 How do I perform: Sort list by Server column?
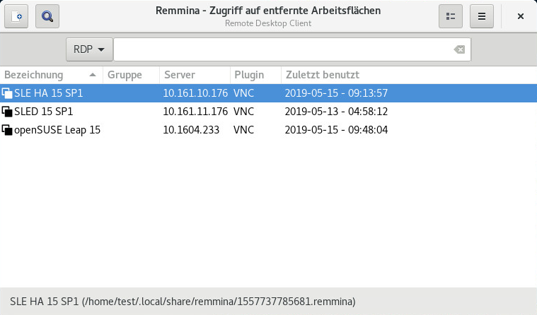pyautogui.click(x=180, y=75)
